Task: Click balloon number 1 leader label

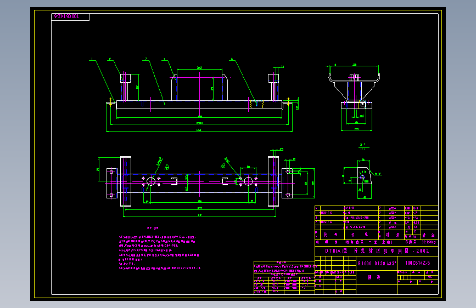Action: click(x=92, y=59)
